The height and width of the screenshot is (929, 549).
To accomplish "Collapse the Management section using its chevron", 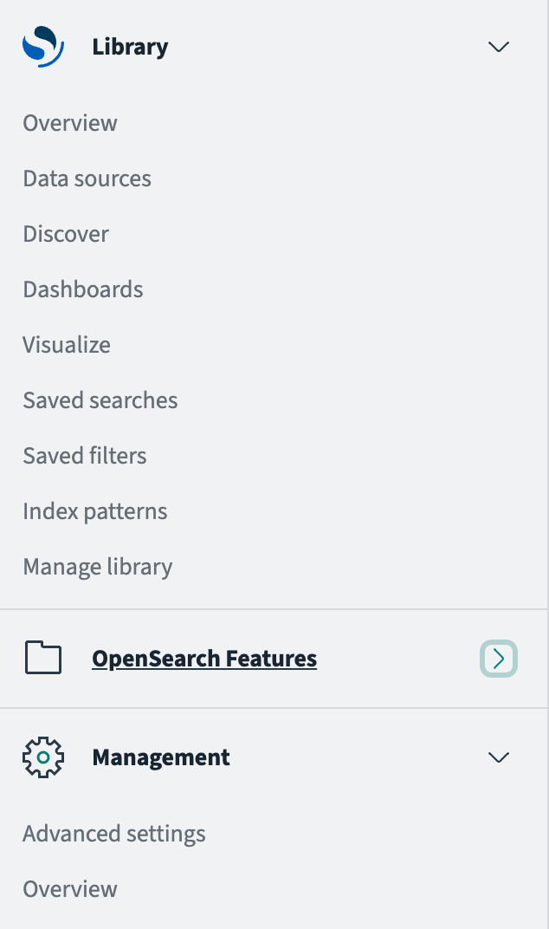I will [498, 757].
